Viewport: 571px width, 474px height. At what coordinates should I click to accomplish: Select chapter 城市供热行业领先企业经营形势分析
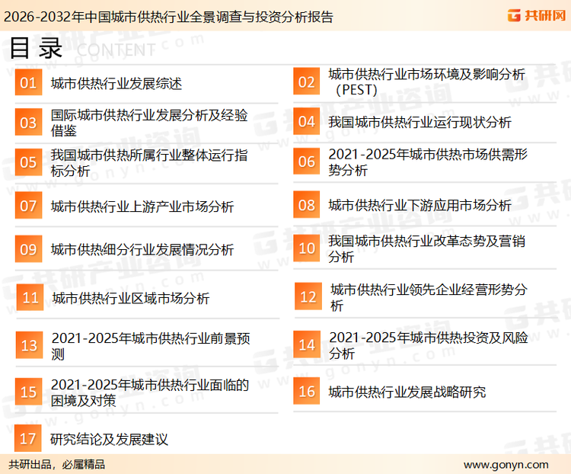click(429, 297)
